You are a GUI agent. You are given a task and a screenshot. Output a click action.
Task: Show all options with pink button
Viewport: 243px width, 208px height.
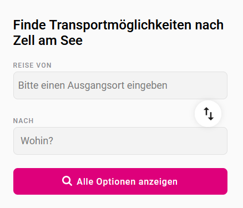coord(120,181)
